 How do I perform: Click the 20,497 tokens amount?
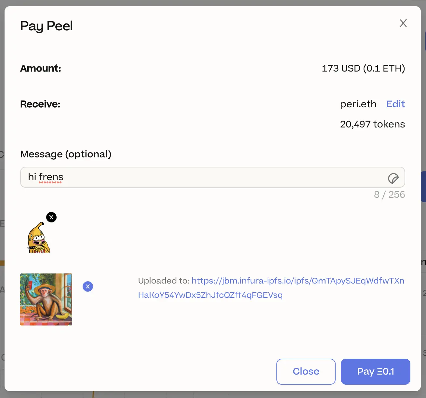tap(372, 124)
